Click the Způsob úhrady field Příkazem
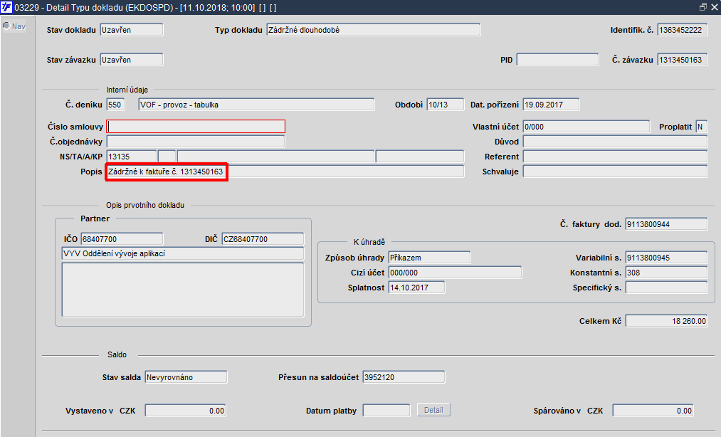721x437 pixels. (429, 258)
